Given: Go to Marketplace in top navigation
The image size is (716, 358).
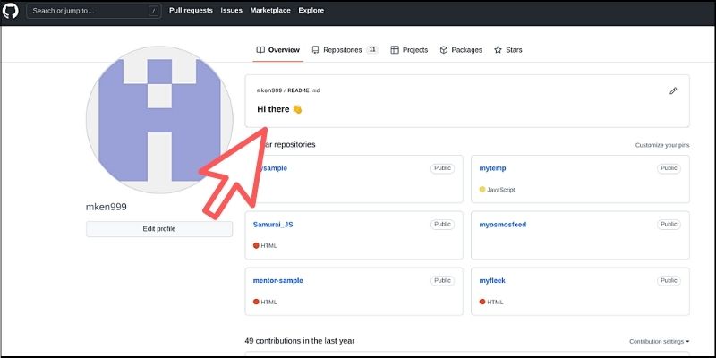Looking at the screenshot, I should [270, 10].
